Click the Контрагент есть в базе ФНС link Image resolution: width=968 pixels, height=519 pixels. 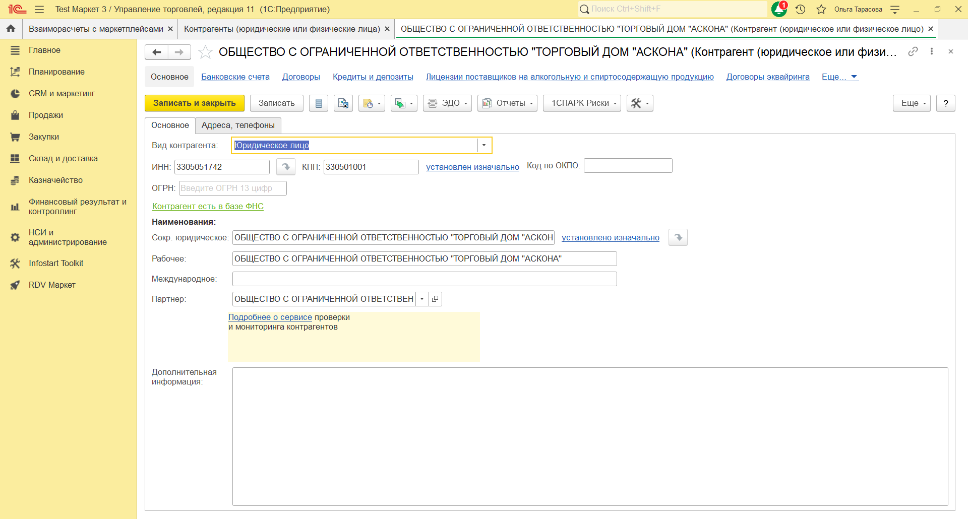click(x=208, y=206)
